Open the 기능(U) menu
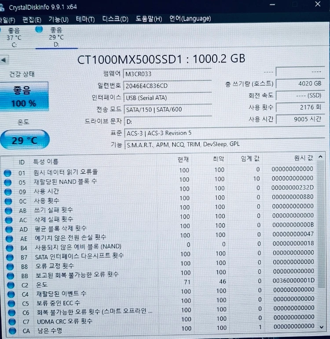This screenshot has width=330, height=339. tap(58, 19)
